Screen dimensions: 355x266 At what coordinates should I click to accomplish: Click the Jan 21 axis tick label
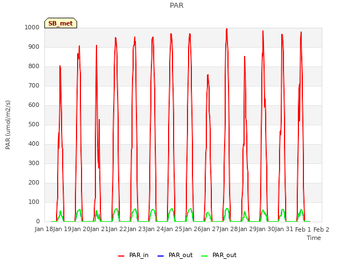coord(99,229)
